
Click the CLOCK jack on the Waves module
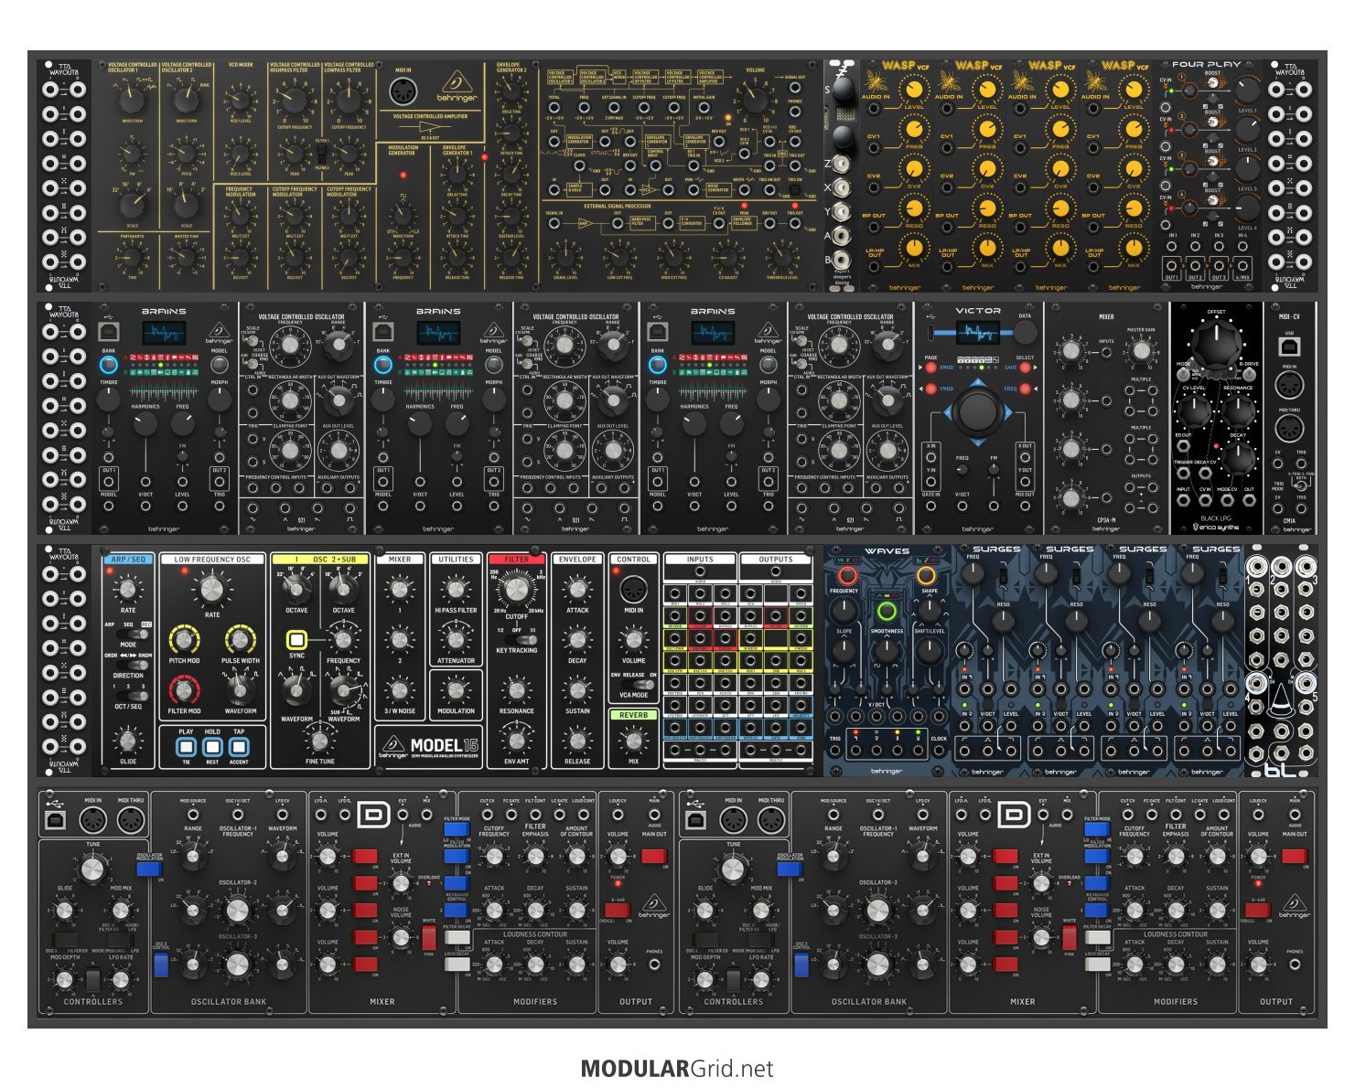pyautogui.click(x=939, y=752)
